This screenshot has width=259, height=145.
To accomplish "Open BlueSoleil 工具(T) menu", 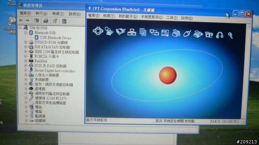I will [x=172, y=18].
